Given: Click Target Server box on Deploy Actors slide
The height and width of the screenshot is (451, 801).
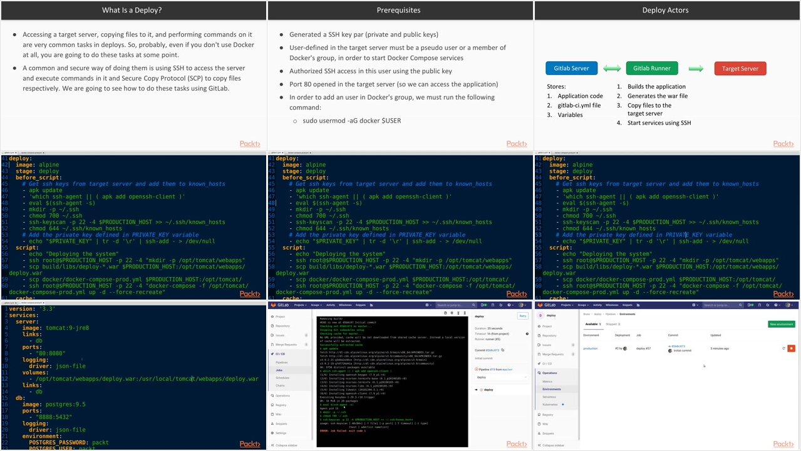Looking at the screenshot, I should tap(740, 69).
